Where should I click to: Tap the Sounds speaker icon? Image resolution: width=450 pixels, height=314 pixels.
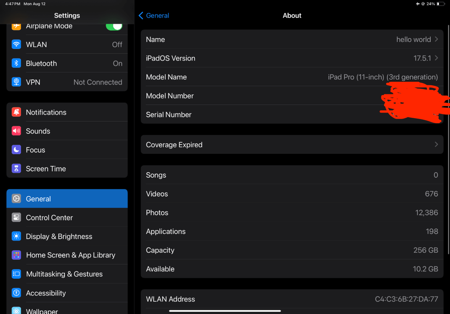coord(16,131)
